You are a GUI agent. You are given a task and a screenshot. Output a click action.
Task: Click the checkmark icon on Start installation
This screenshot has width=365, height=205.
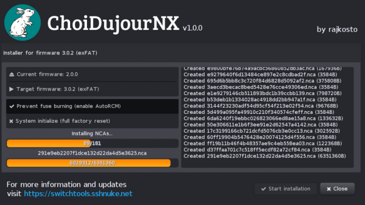(264, 189)
